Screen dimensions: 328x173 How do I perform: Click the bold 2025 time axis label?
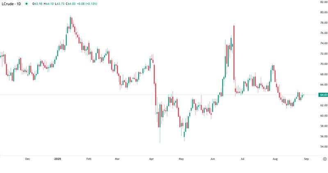(58, 158)
